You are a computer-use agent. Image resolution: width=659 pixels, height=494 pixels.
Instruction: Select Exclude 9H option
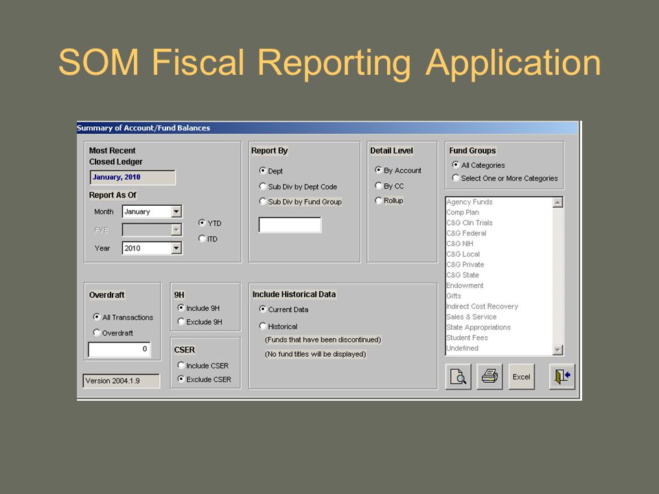tap(181, 321)
